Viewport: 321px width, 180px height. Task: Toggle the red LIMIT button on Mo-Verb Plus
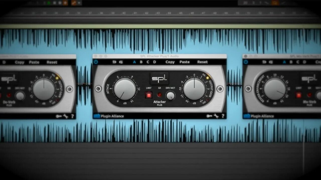(299, 95)
